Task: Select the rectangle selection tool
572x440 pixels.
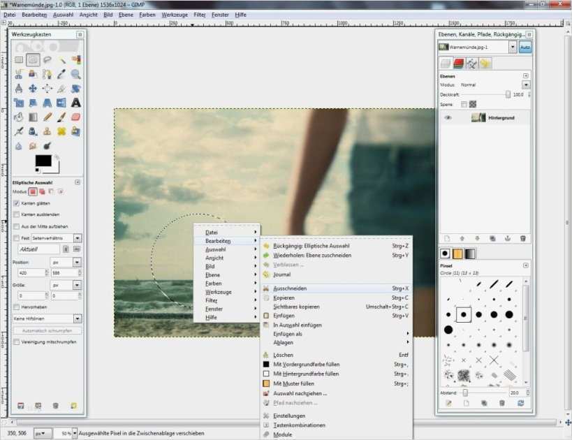Action: (x=19, y=60)
